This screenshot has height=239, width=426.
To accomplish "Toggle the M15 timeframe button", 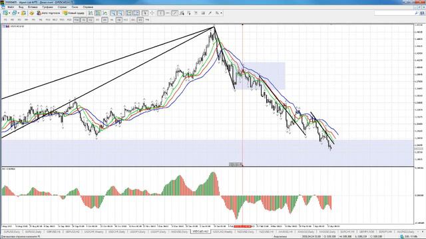I will (62, 20).
